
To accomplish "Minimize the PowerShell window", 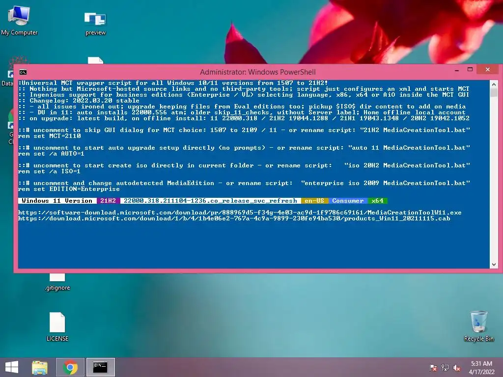I will click(x=457, y=70).
